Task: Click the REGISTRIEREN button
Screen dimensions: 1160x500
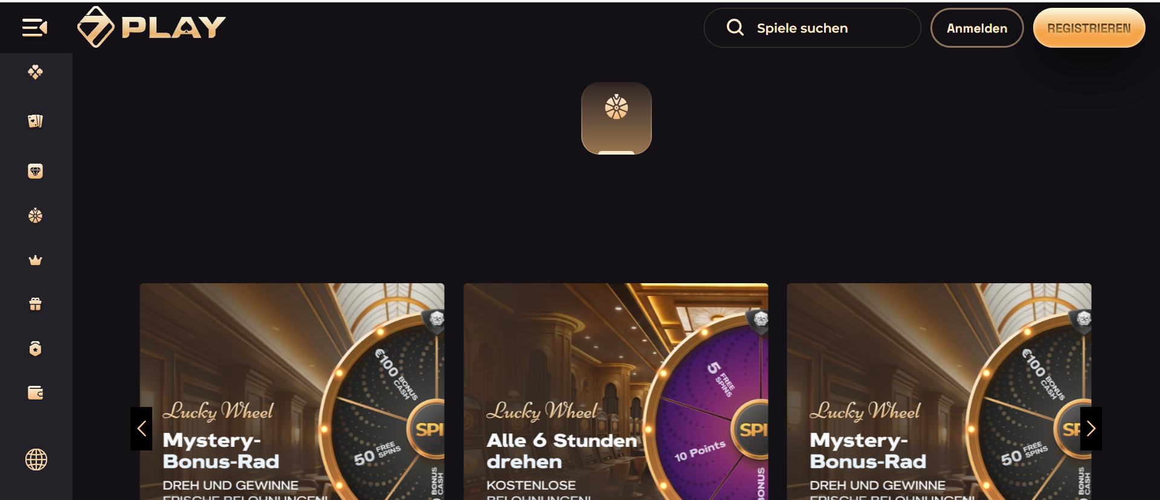Action: click(x=1089, y=28)
